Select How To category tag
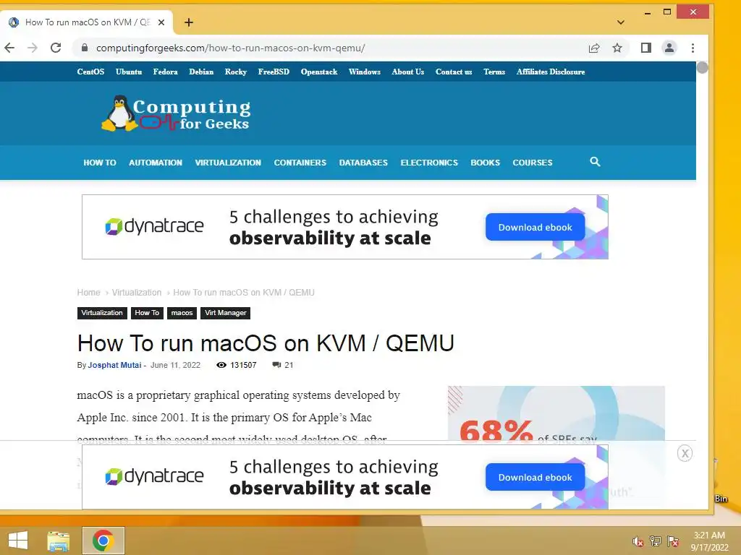The width and height of the screenshot is (741, 555). click(x=147, y=313)
